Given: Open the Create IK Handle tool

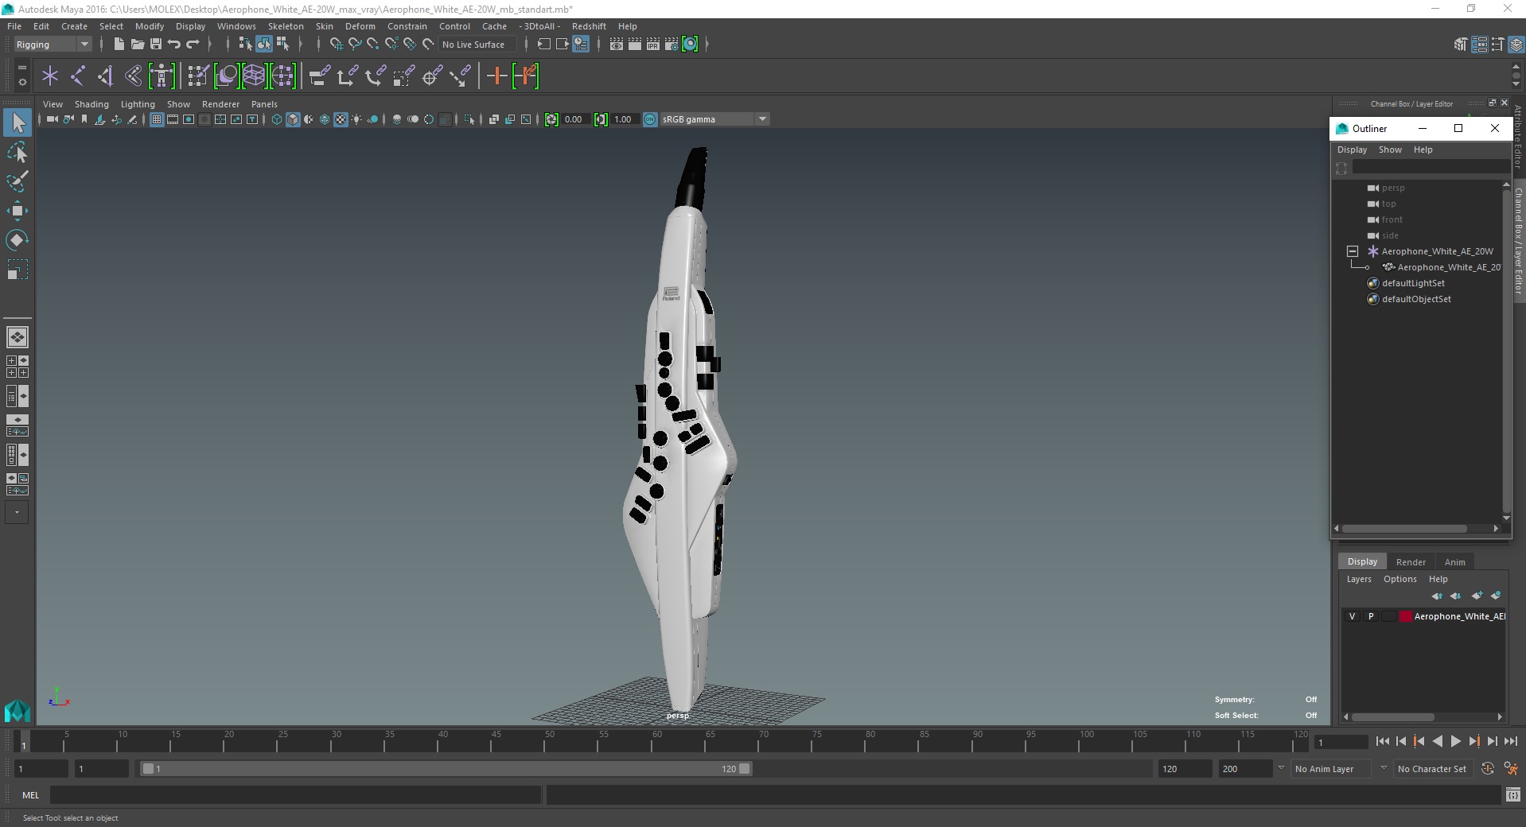Looking at the screenshot, I should point(106,76).
